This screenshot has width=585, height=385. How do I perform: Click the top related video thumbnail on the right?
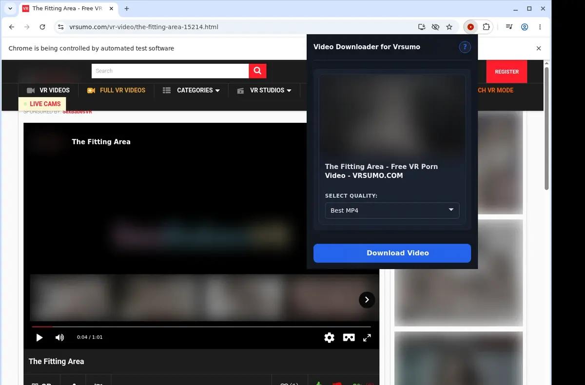[501, 162]
